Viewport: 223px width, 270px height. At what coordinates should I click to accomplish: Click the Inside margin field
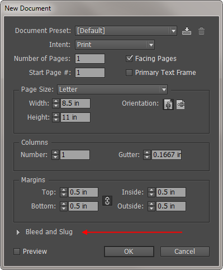[171, 192]
